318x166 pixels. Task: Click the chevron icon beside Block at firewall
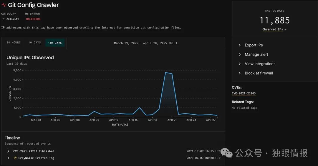tap(240, 73)
